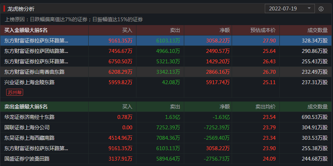This screenshot has width=333, height=166.
Task: Click the net value 2490.57万
Action: coord(218,51)
